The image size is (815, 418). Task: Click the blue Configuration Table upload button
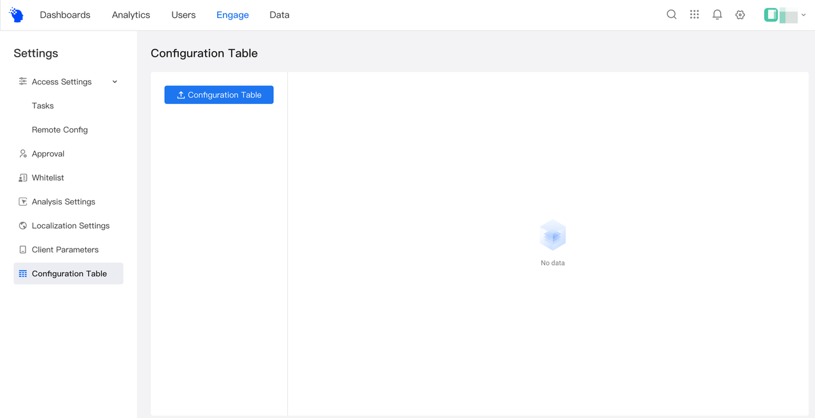219,95
